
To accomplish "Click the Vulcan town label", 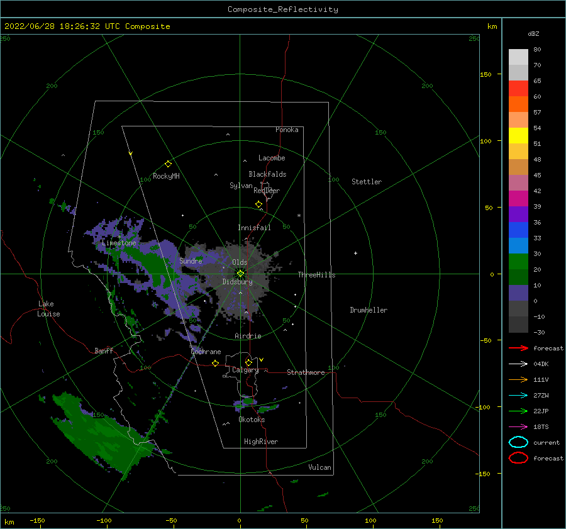I will tap(320, 467).
